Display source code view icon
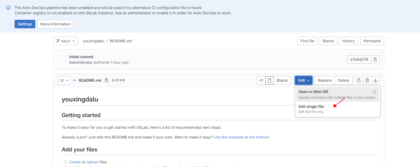This screenshot has width=420, height=167. tap(261, 80)
